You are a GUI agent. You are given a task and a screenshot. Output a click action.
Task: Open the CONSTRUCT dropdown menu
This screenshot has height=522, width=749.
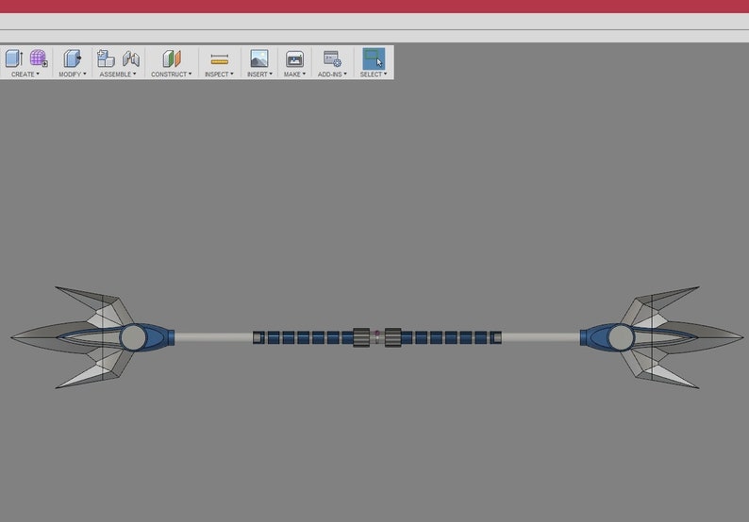pos(172,74)
